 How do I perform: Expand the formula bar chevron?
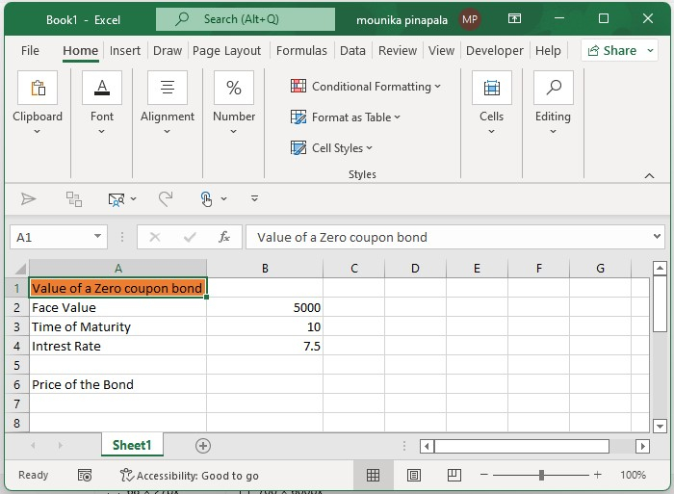(657, 236)
